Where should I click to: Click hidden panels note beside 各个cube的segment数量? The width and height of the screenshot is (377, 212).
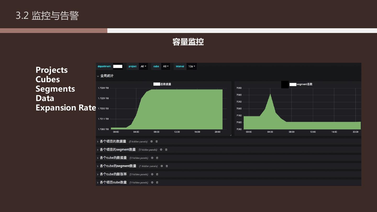pyautogui.click(x=148, y=166)
